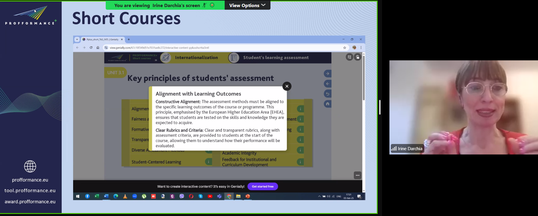Open the Student-Centered Learning info button
Viewport: 538px width, 216px height.
[209, 162]
